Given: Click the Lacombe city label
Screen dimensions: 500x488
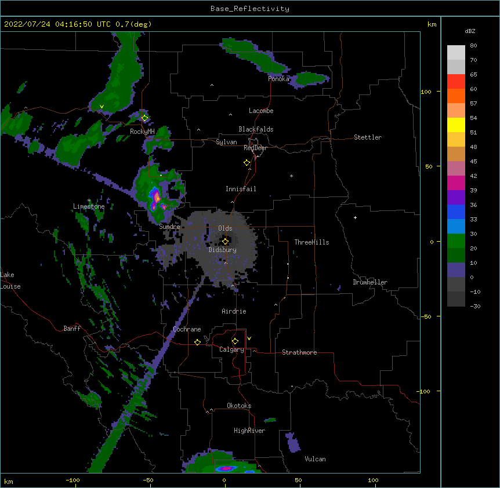Looking at the screenshot, I should [261, 111].
